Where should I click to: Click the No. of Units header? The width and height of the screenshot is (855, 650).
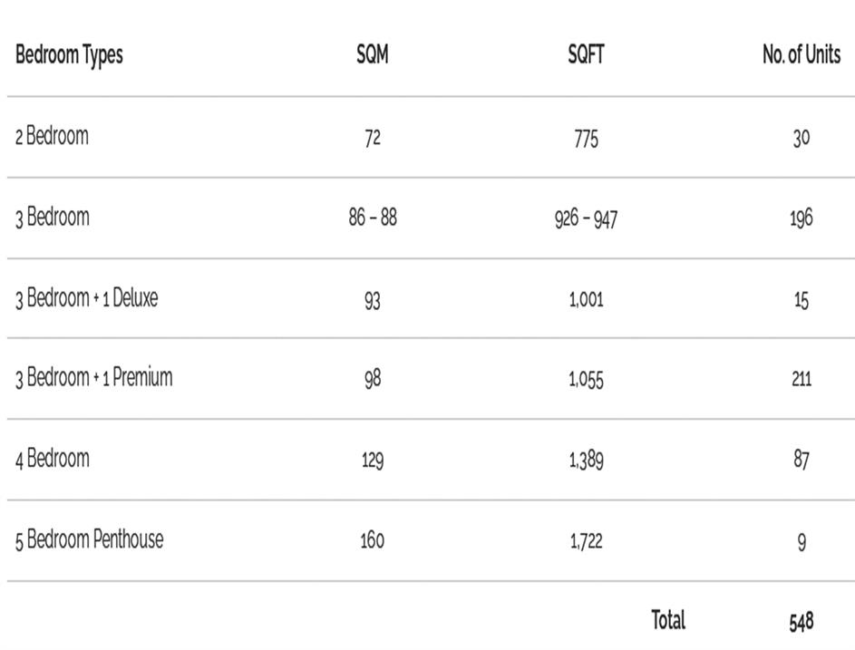coord(801,55)
